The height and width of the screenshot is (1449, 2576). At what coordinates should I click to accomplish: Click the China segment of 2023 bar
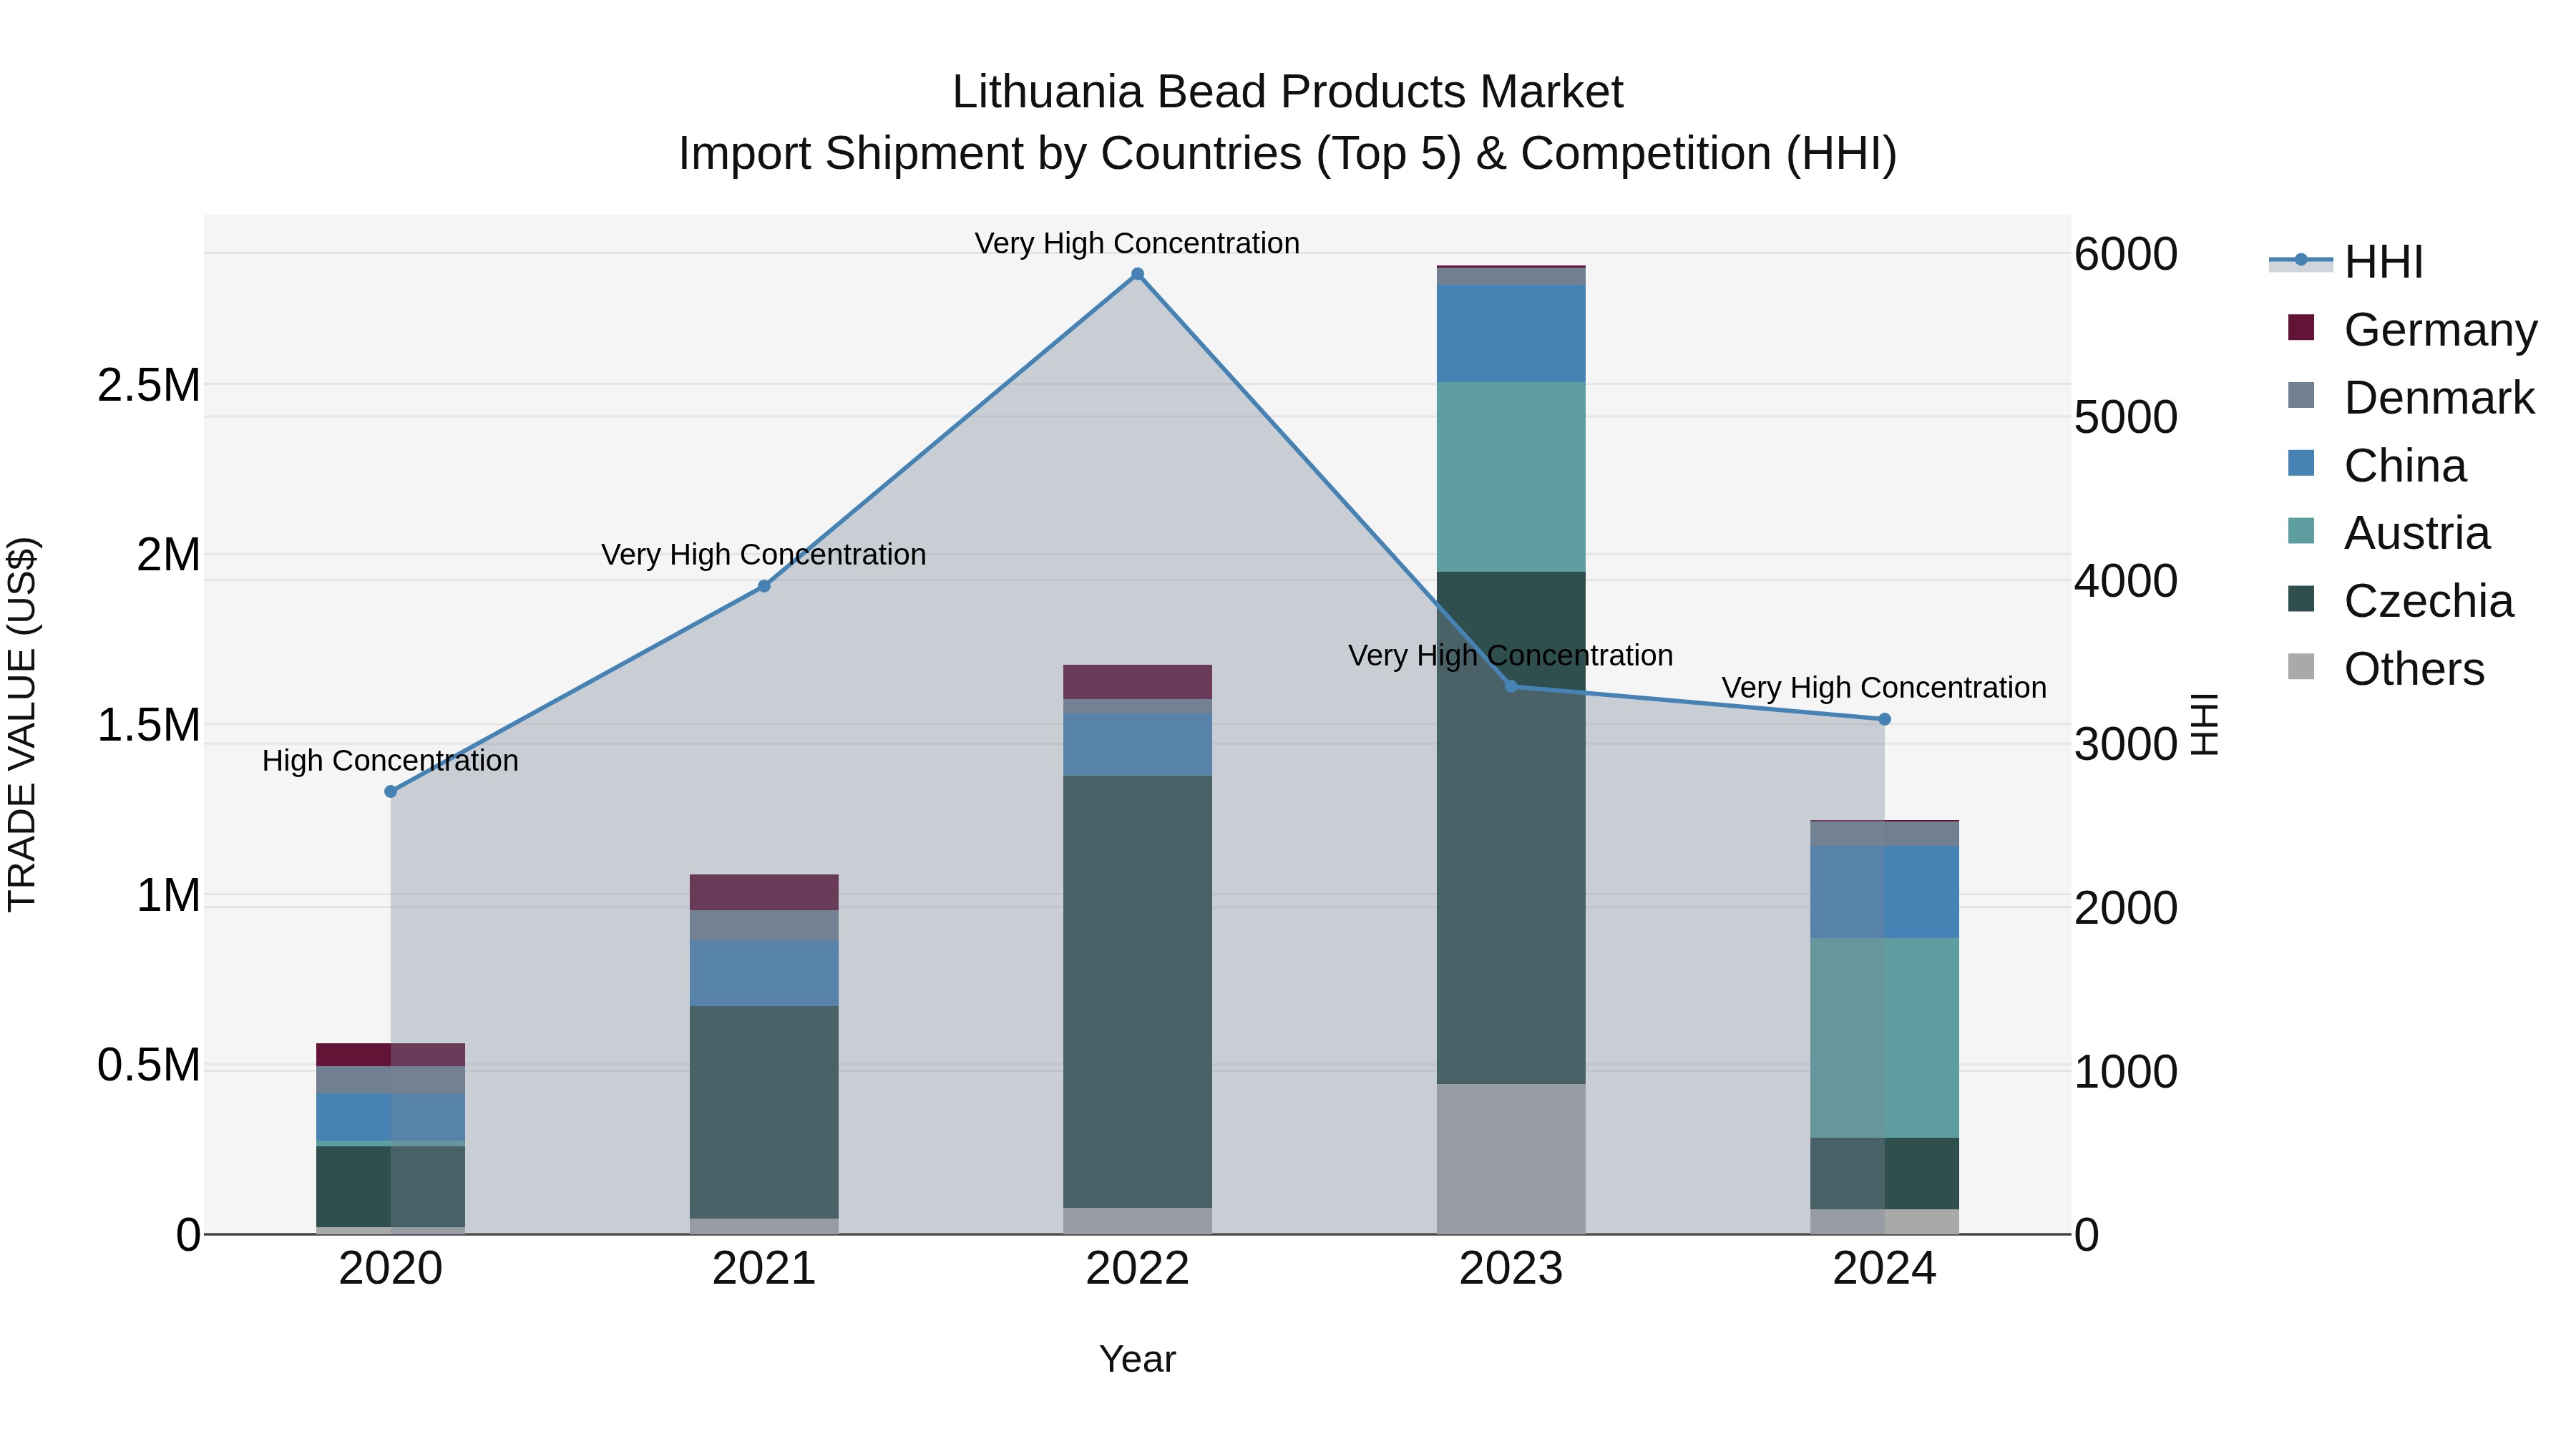click(1511, 333)
